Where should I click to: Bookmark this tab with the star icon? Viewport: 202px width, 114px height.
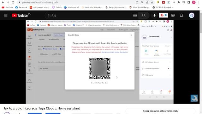point(152,2)
